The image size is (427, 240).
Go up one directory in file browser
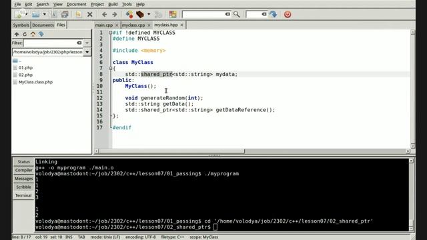17,34
